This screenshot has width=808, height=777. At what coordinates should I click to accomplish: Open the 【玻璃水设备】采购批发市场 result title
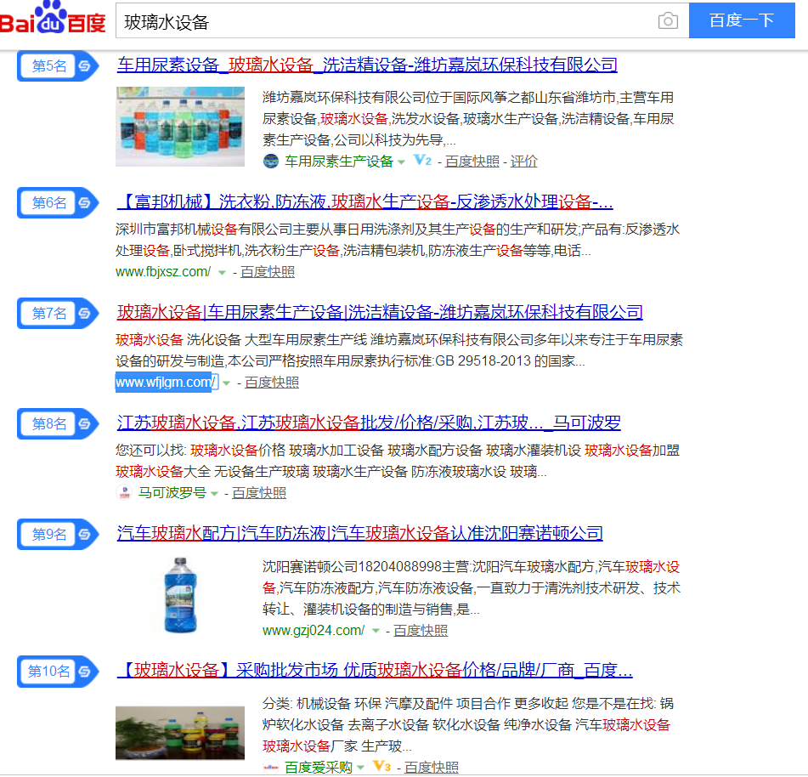pos(375,670)
